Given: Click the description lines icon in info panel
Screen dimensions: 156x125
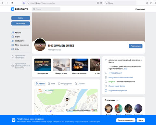Looking at the screenshot, I should tap(106, 60).
